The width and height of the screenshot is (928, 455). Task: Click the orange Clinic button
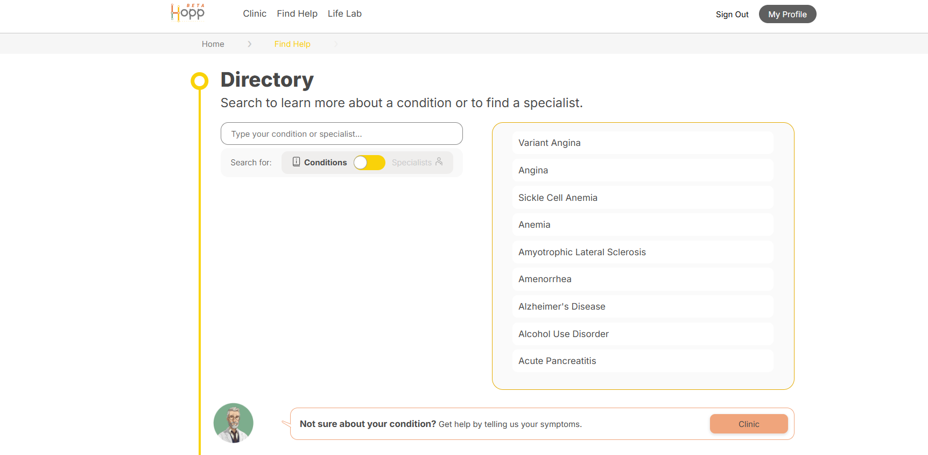pyautogui.click(x=749, y=424)
